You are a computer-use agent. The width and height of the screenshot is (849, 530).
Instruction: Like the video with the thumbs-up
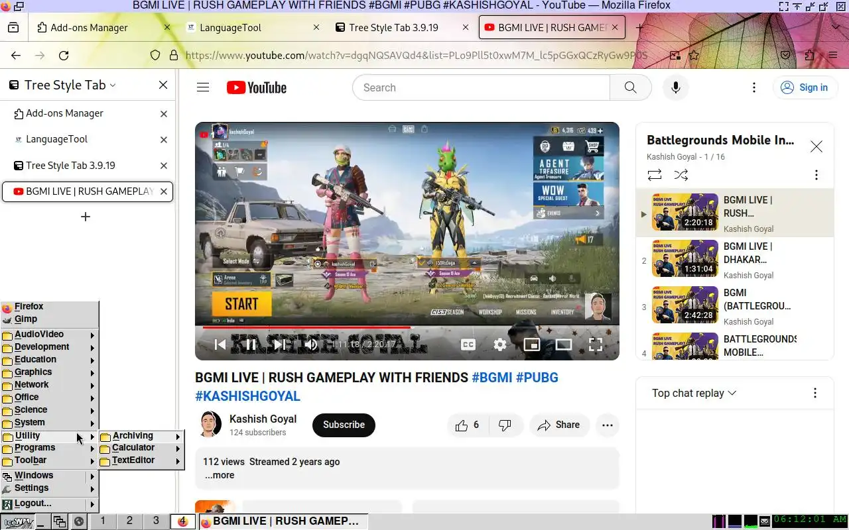468,425
